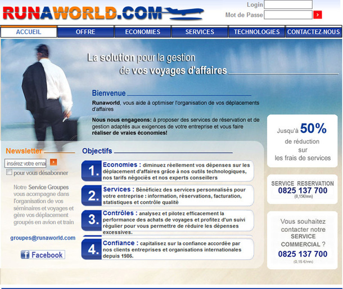Click the 50% réduction promo box
Screen dimensions: 343x289
tap(303, 141)
